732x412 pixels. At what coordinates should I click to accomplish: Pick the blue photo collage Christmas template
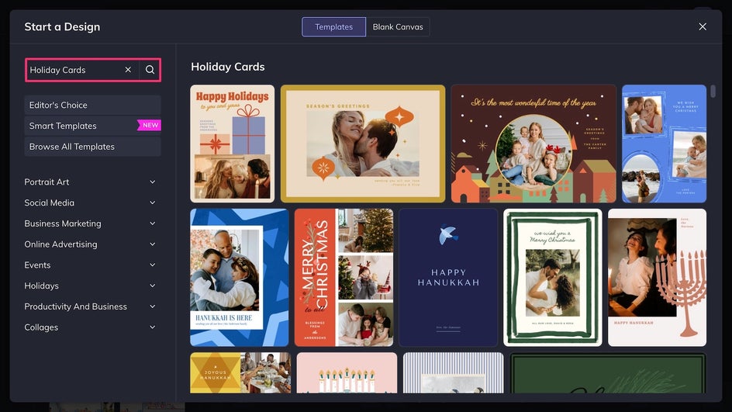click(665, 144)
